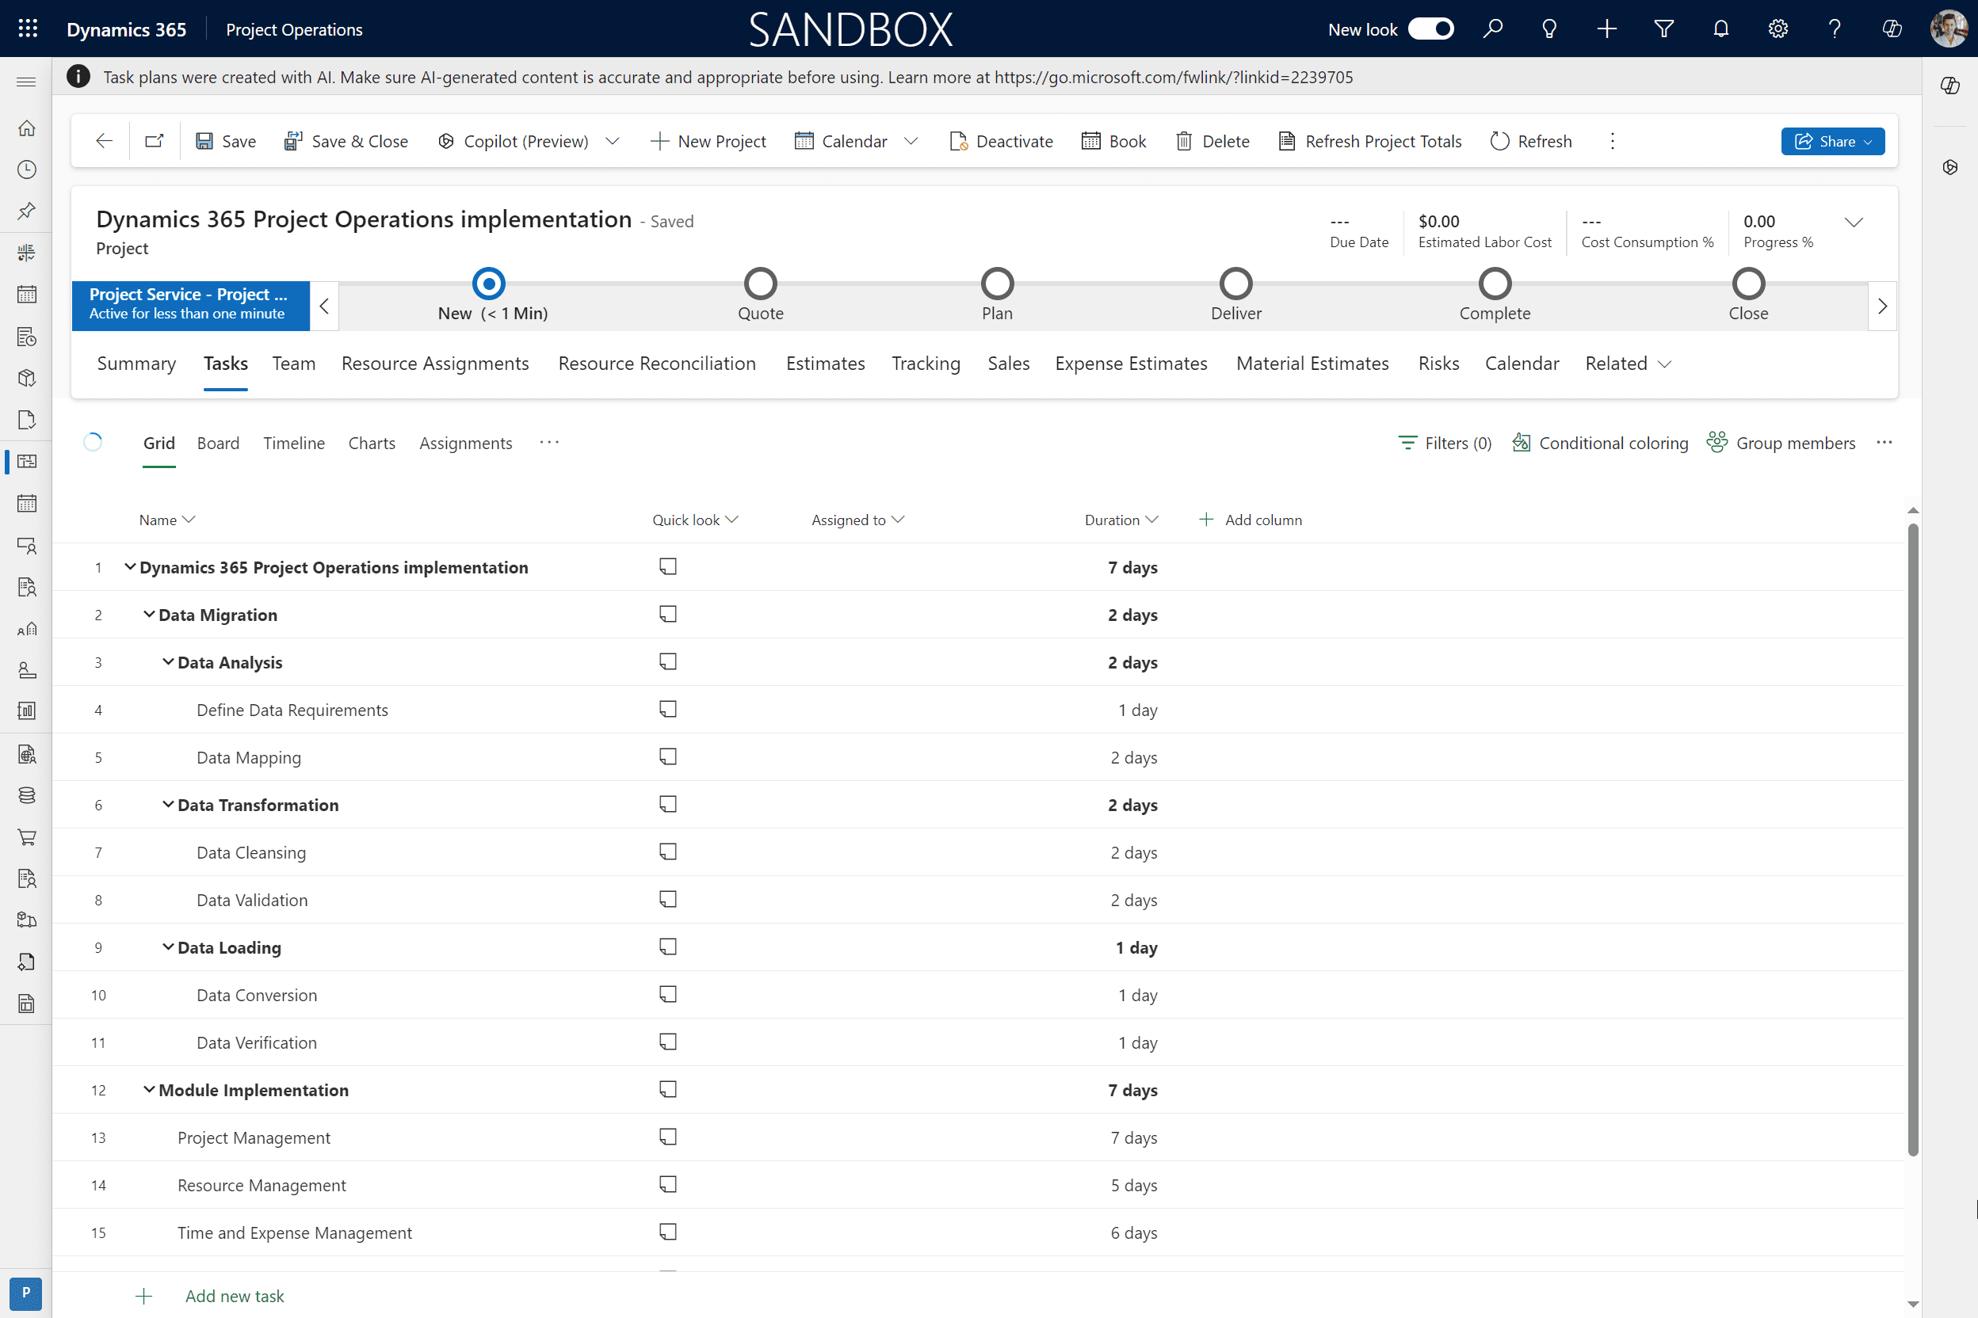Click the help question mark icon

1835,29
